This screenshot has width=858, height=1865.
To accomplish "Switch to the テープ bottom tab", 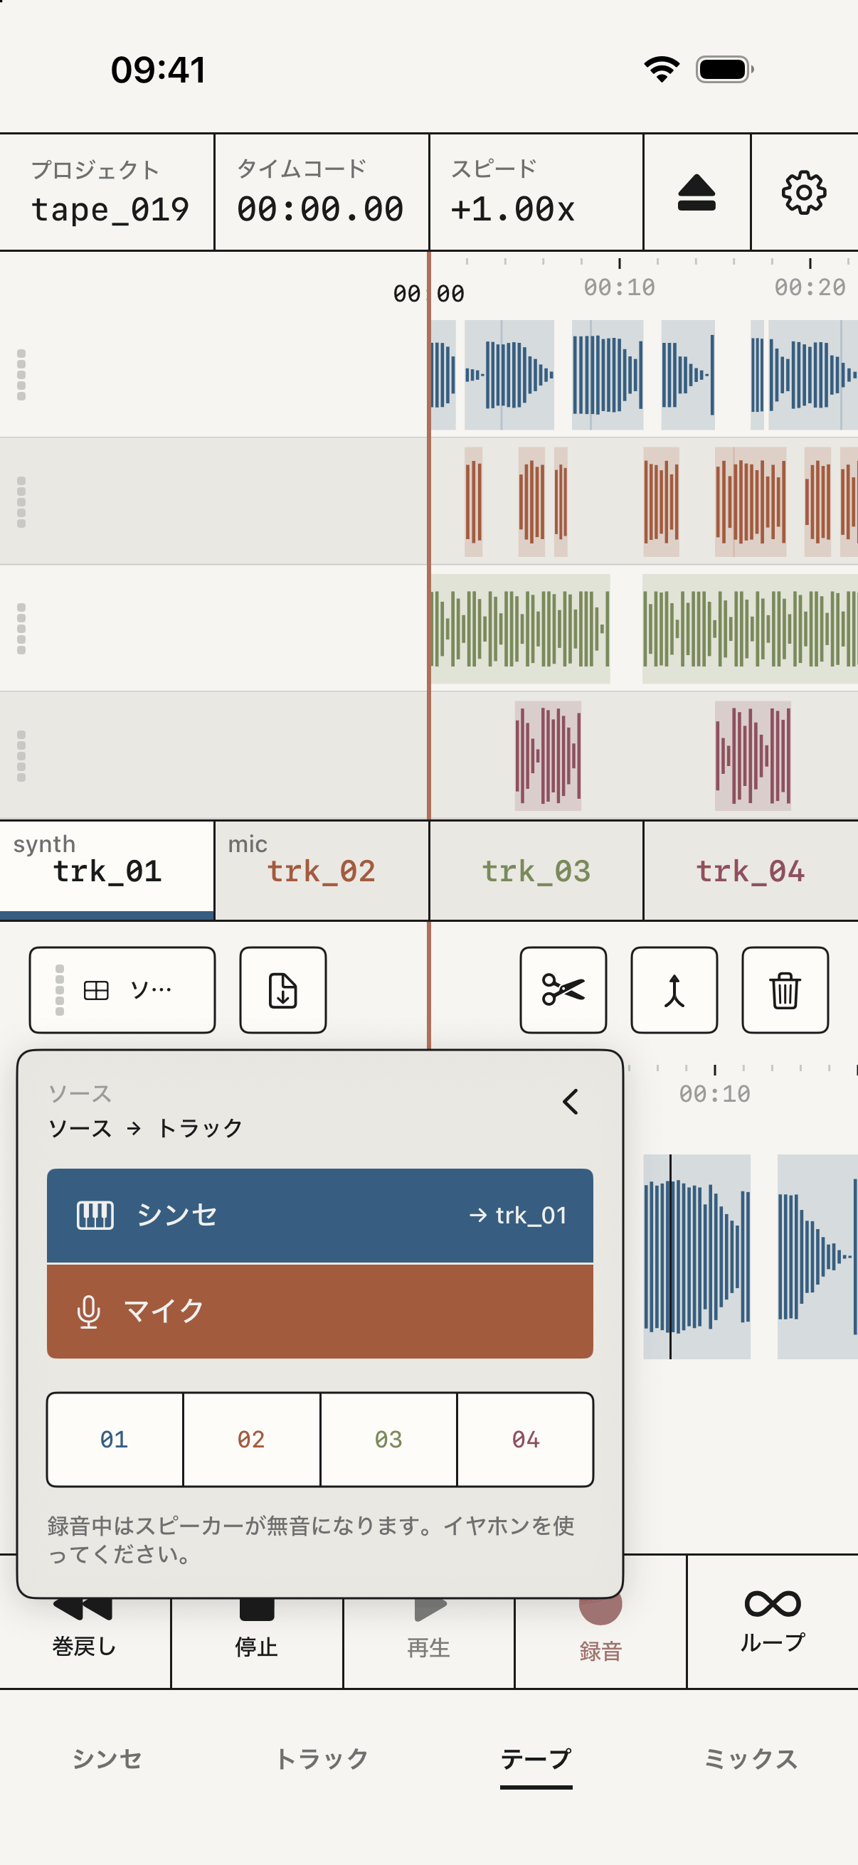I will coord(536,1758).
